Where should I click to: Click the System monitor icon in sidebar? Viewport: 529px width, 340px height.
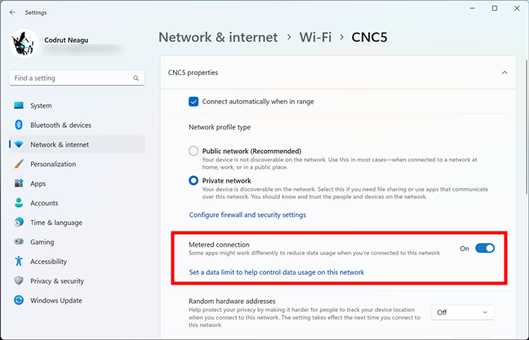[19, 105]
